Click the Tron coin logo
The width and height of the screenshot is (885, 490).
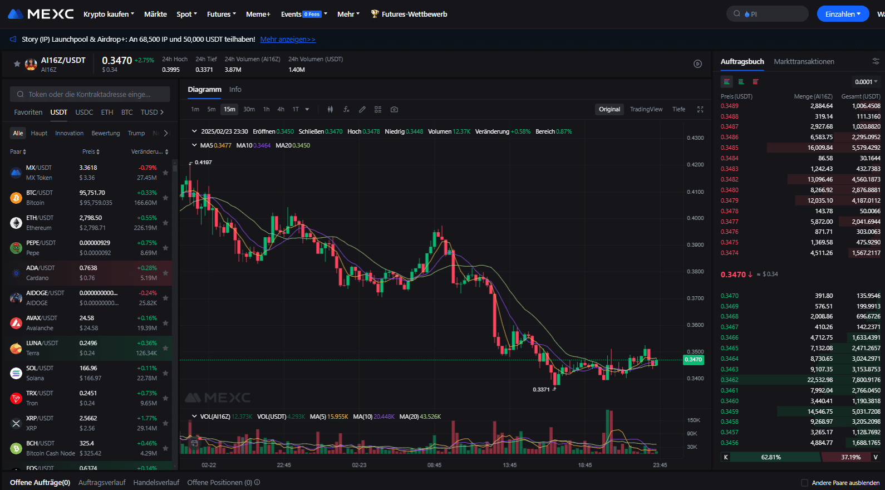16,398
